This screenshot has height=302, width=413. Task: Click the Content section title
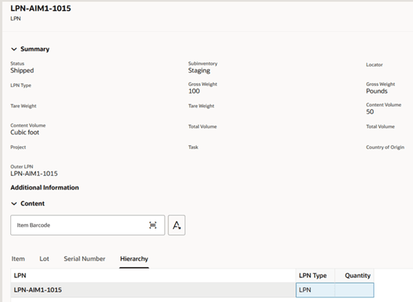coord(33,203)
